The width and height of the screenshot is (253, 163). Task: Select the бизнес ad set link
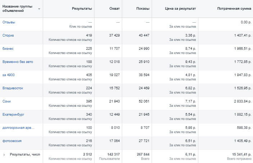(8, 48)
